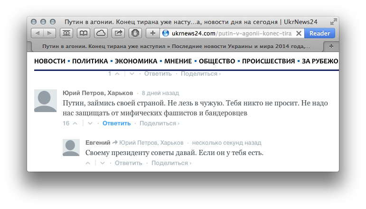366x209 pixels.
Task: Click Евгений's avatar image
Action: pyautogui.click(x=71, y=148)
